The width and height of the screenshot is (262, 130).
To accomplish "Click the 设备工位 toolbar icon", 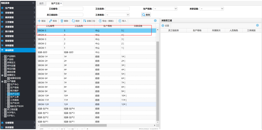I will coord(84,21).
